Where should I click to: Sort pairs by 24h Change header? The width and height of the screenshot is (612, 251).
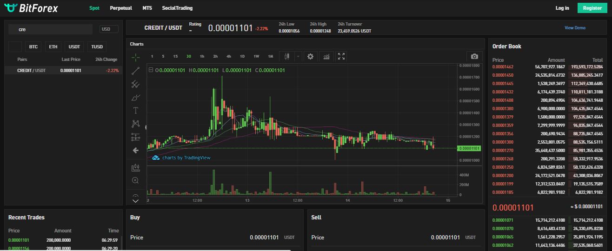106,59
